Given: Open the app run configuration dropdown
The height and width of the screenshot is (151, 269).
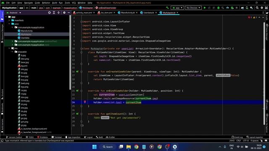Looking at the screenshot, I should coord(177,8).
